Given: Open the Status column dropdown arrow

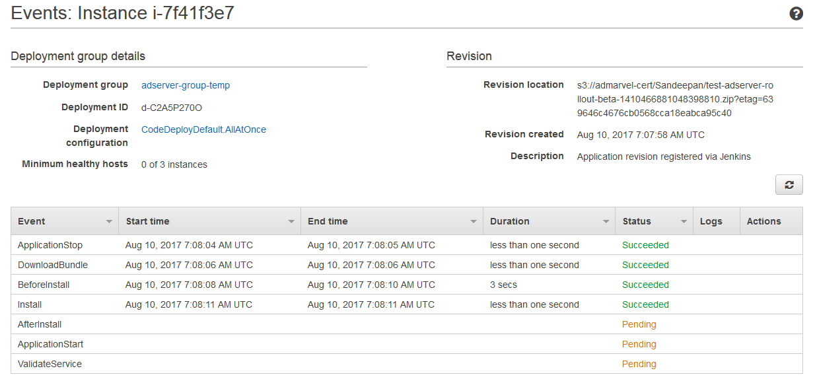Looking at the screenshot, I should pos(684,222).
